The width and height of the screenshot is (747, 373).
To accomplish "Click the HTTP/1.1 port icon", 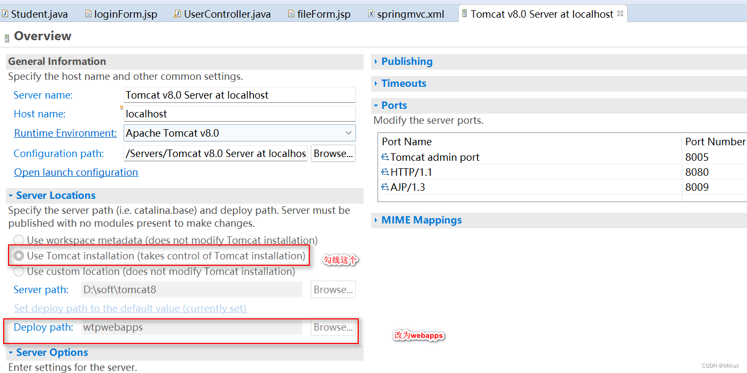I will pyautogui.click(x=385, y=172).
